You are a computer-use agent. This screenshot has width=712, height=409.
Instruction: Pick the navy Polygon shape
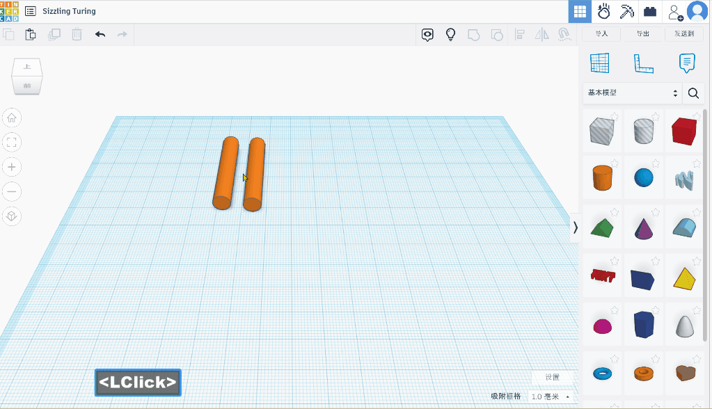click(643, 325)
